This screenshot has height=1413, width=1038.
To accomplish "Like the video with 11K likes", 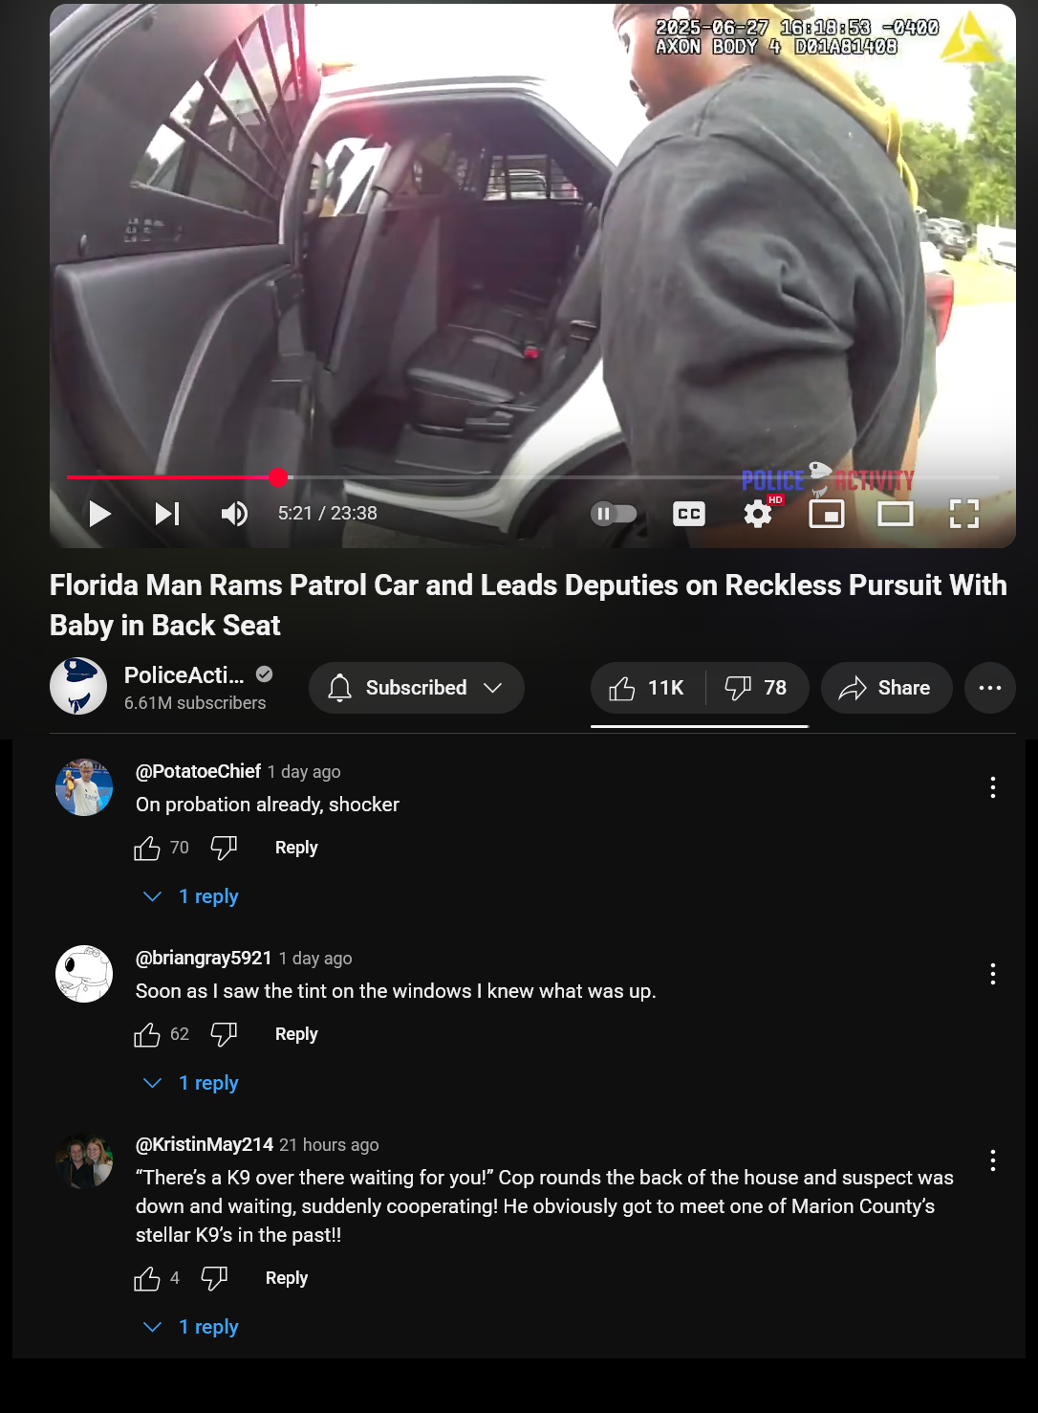I will (x=648, y=688).
